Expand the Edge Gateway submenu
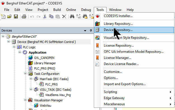 171,98
